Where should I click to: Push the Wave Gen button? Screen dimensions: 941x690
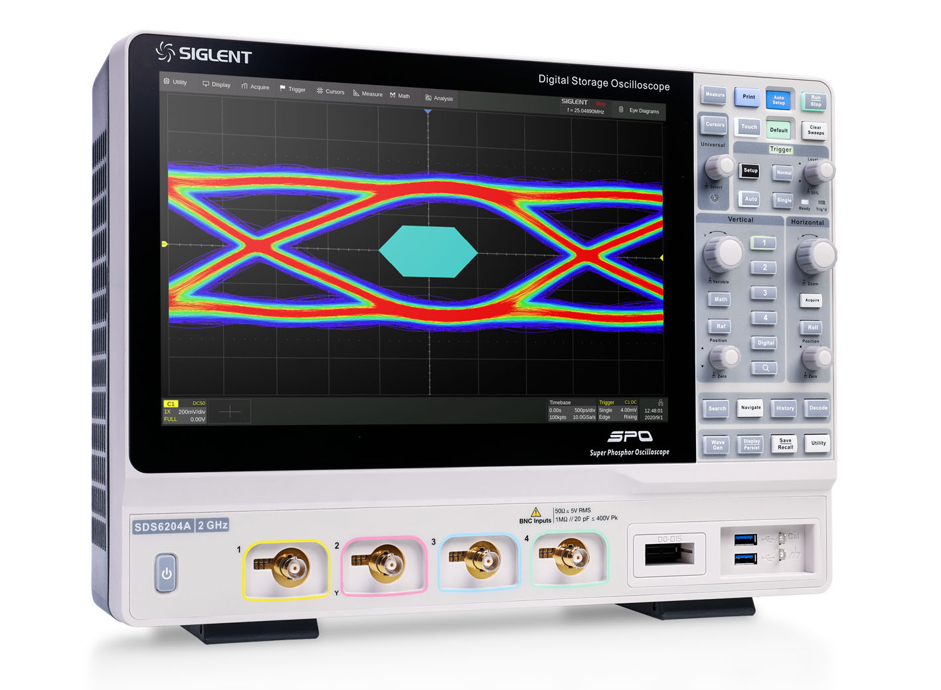(x=717, y=445)
